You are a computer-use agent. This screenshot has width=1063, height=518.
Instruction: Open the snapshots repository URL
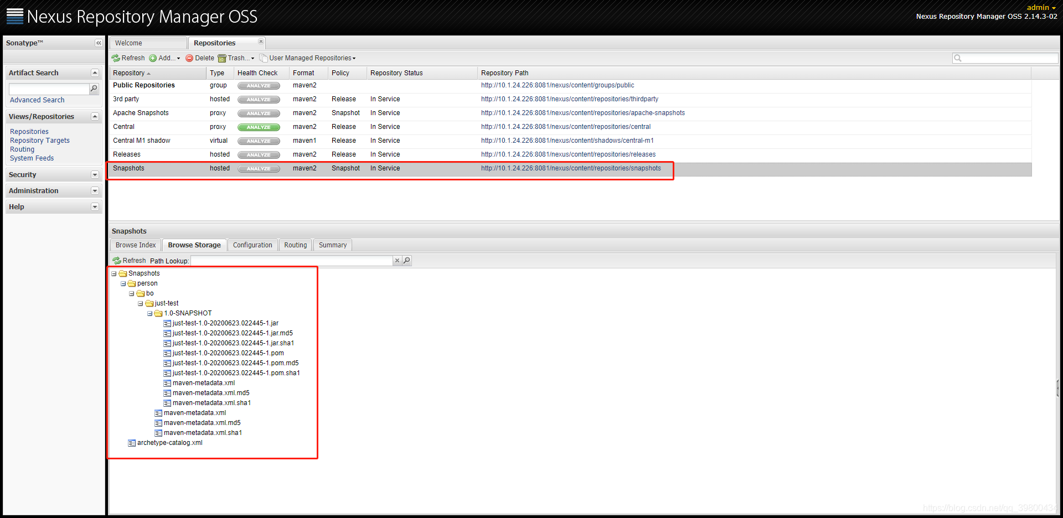(x=571, y=168)
